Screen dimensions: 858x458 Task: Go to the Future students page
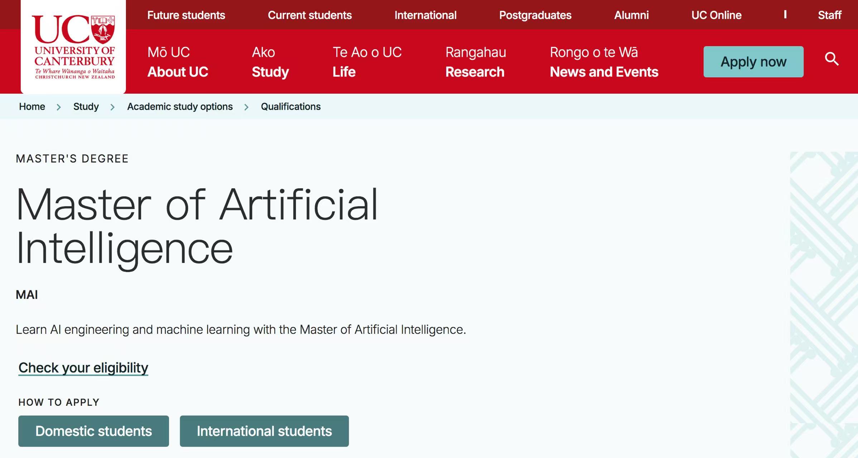186,15
